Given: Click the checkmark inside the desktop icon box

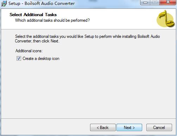Looking at the screenshot, I should [x=19, y=58].
